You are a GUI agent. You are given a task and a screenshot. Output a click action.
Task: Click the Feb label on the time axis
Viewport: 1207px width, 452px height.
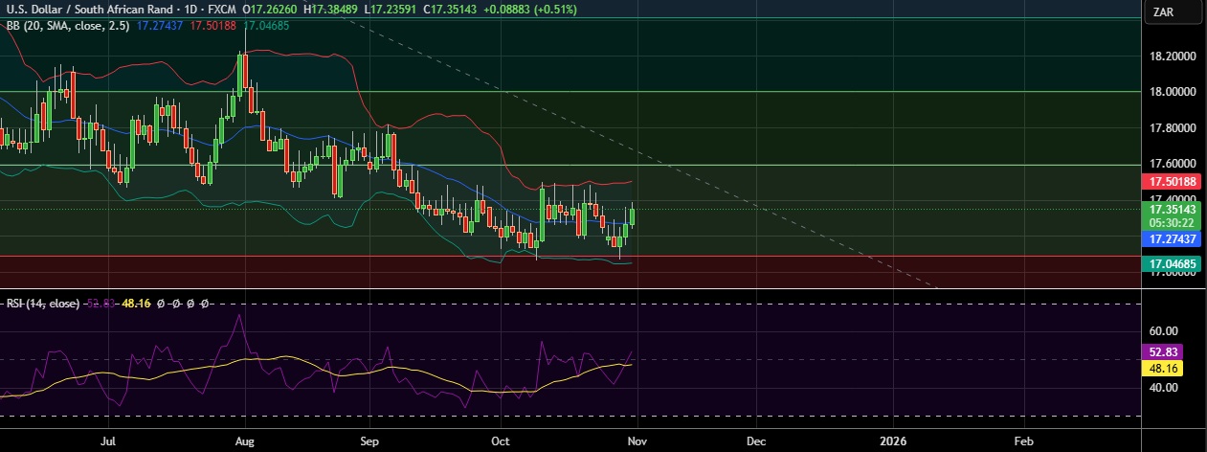click(1022, 442)
